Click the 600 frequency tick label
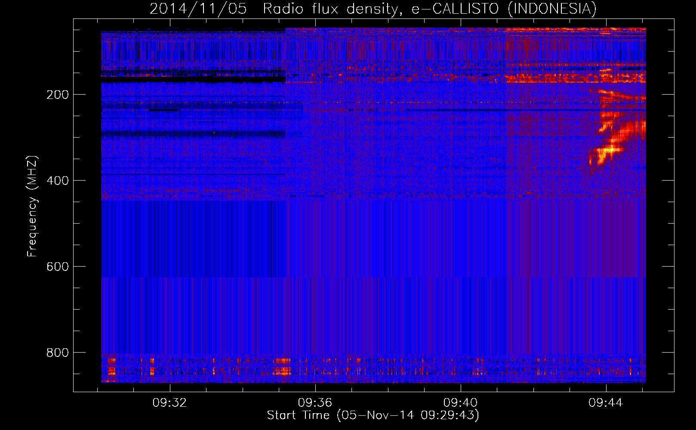 pyautogui.click(x=58, y=267)
